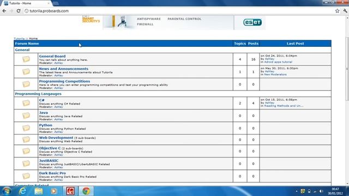Click the page vertical scrollbar thumb
Viewport: 349px width, 196px height.
[347, 69]
